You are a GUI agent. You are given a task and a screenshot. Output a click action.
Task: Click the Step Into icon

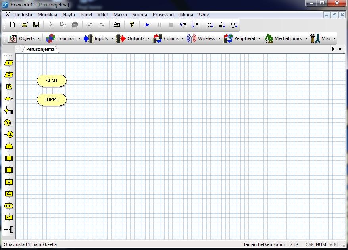point(183,25)
